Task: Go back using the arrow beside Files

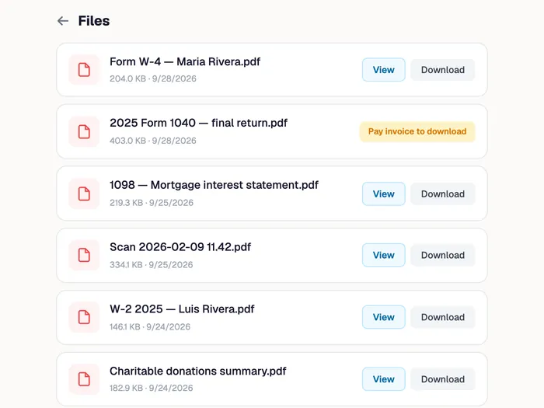Action: [63, 21]
